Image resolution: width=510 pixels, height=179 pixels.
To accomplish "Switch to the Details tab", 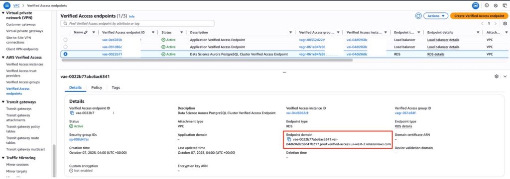I will [76, 88].
